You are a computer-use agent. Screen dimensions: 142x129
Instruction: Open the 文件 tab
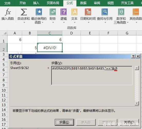click(x=7, y=3)
